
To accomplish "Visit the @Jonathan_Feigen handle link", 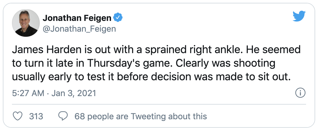I will [x=79, y=29].
